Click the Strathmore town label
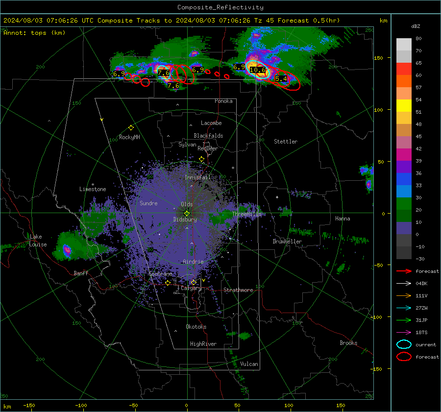The height and width of the screenshot is (412, 441). click(238, 290)
